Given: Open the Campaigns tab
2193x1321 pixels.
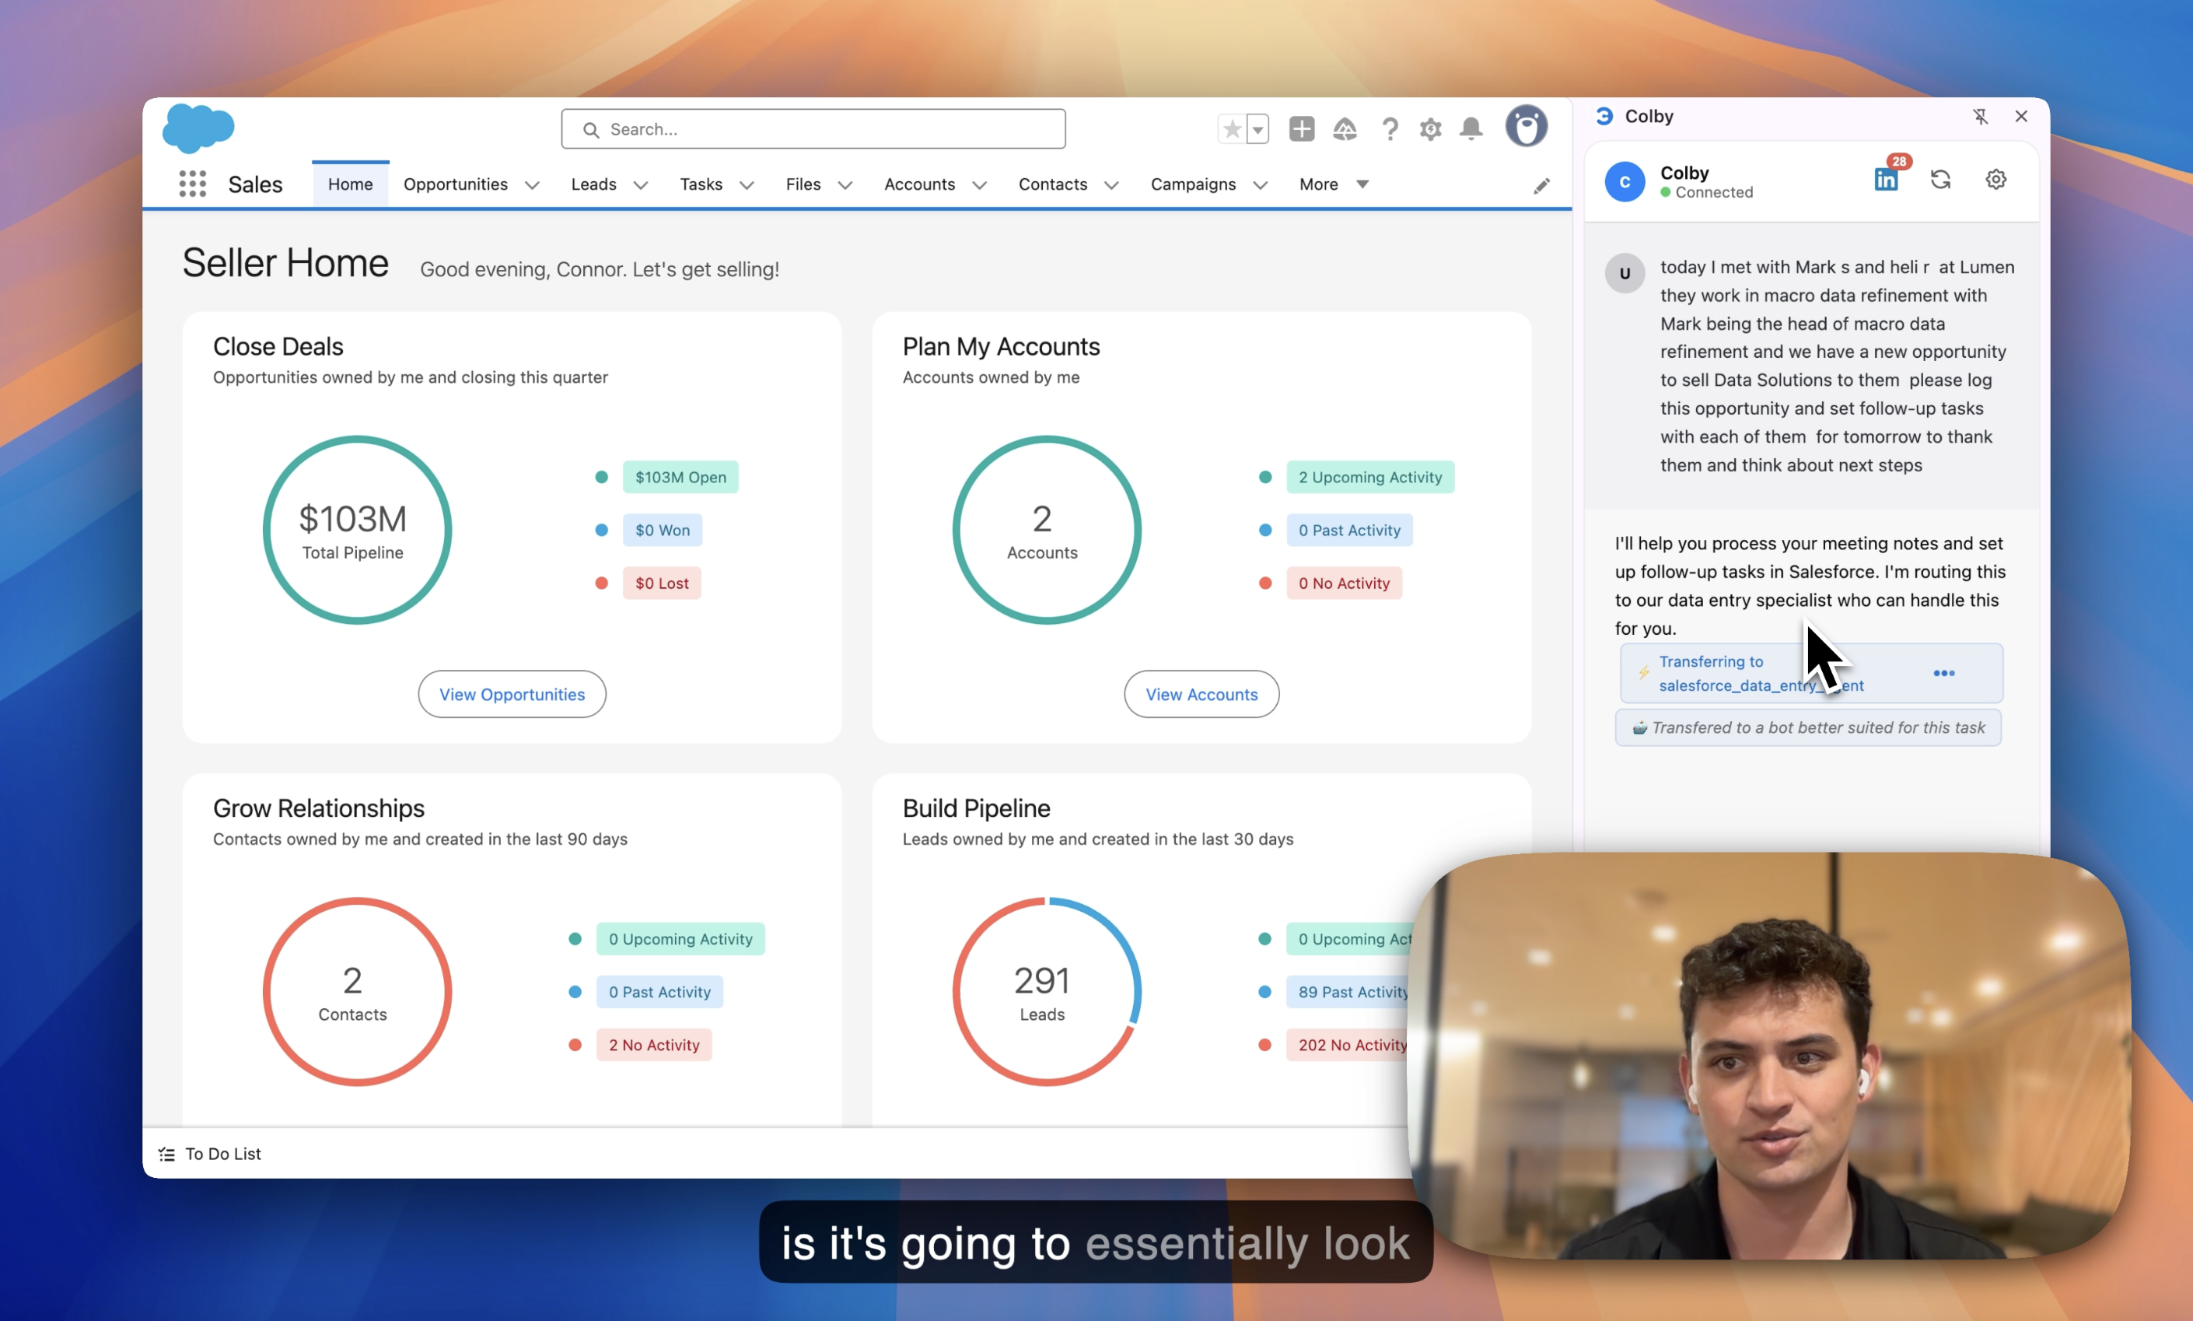Looking at the screenshot, I should coord(1193,184).
